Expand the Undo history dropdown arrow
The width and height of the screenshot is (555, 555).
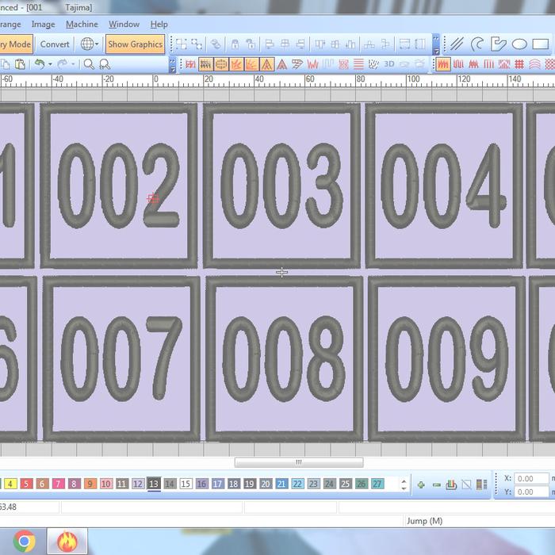coord(50,64)
